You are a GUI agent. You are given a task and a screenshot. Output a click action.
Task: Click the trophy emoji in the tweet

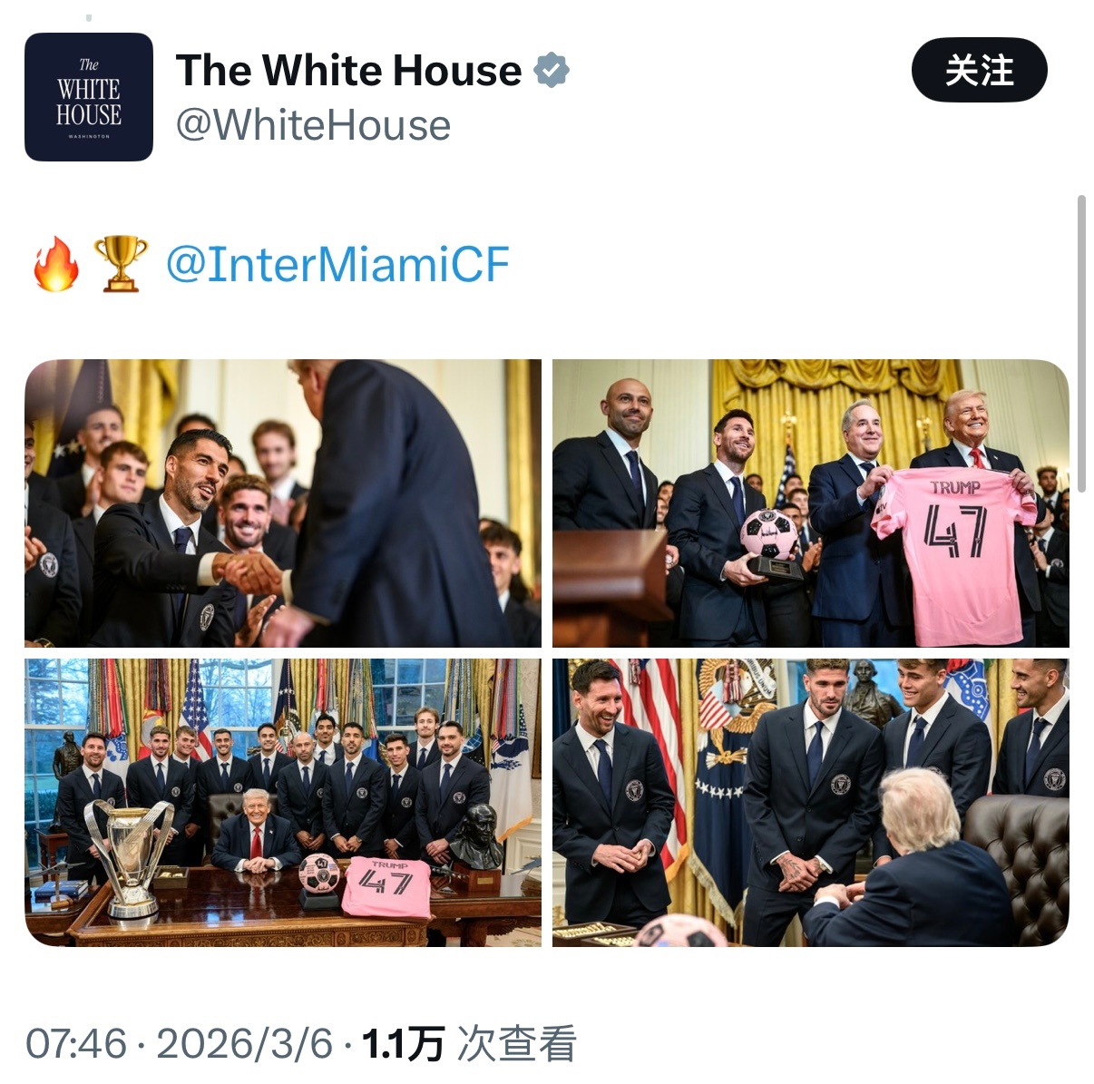coord(121,265)
